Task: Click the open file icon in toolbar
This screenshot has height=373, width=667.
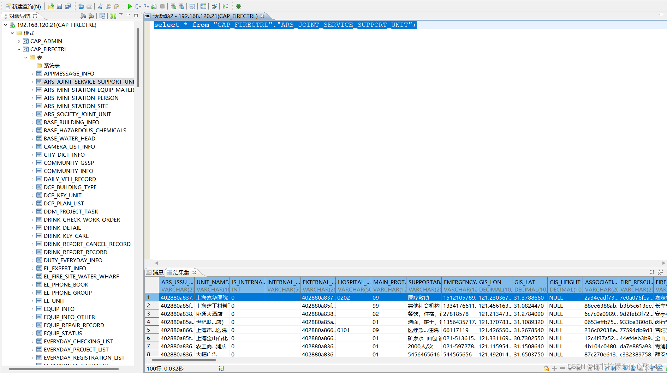Action: click(x=51, y=6)
